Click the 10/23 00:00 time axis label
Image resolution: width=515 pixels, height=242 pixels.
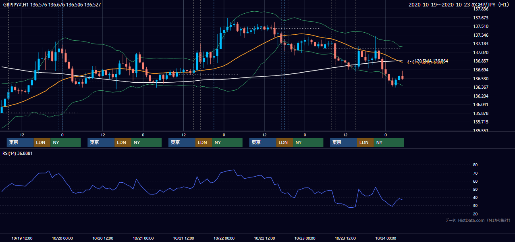point(305,238)
